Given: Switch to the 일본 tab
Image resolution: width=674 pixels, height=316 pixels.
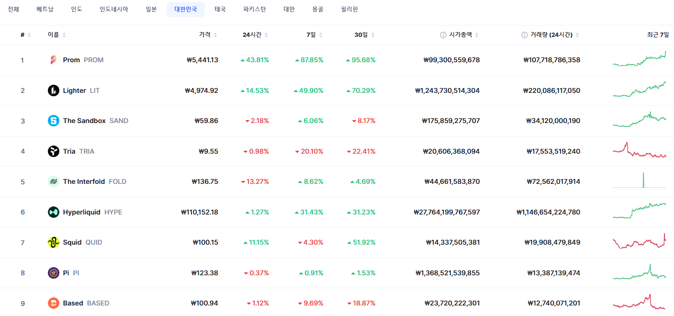Looking at the screenshot, I should point(151,10).
